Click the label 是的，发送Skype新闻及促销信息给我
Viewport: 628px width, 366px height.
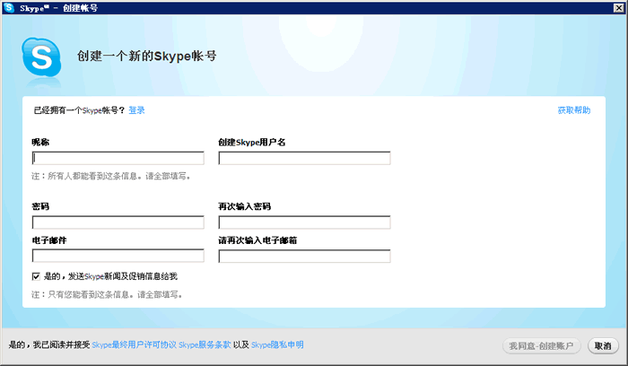click(110, 276)
